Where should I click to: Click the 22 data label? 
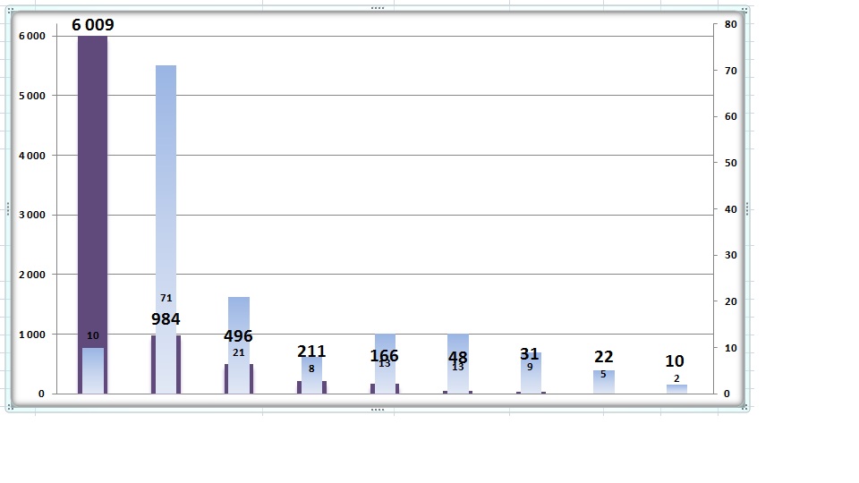tap(603, 357)
